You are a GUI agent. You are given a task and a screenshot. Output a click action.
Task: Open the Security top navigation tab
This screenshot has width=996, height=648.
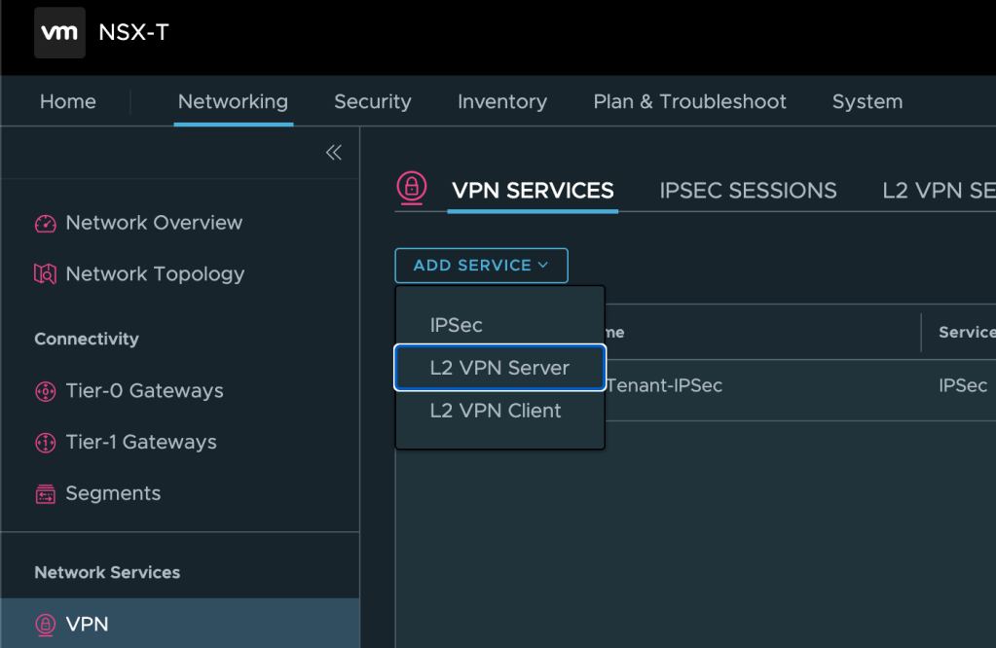click(372, 102)
